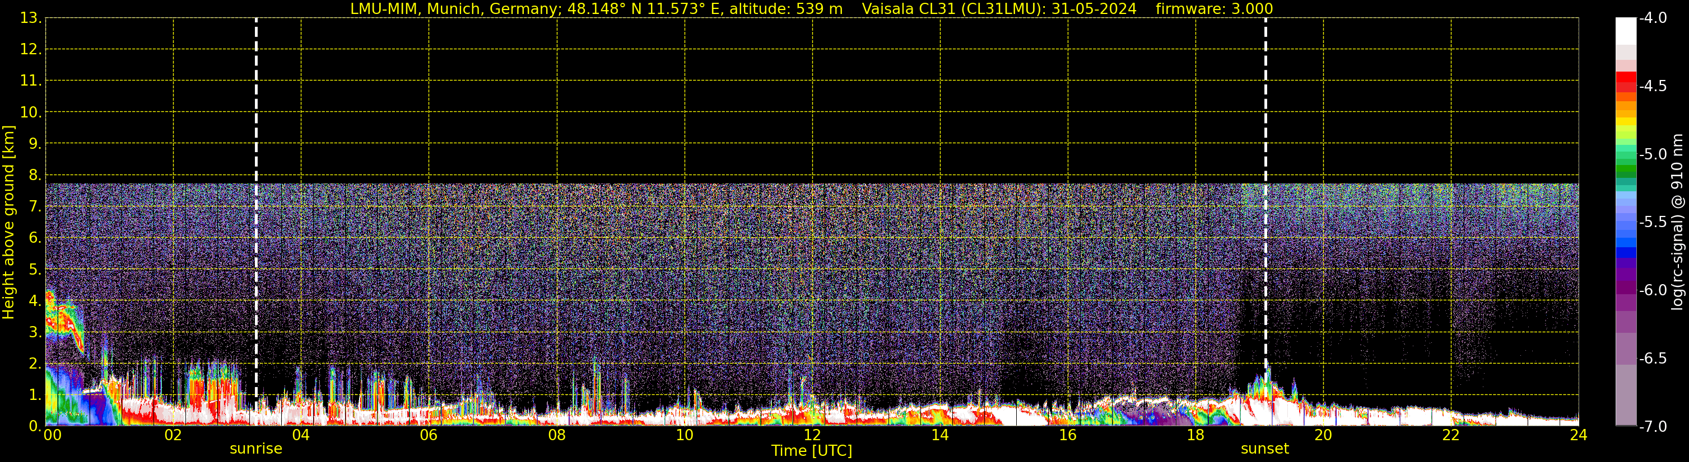Click colorbar tick label '-6.5'
Image resolution: width=1689 pixels, height=462 pixels.
coord(1654,358)
